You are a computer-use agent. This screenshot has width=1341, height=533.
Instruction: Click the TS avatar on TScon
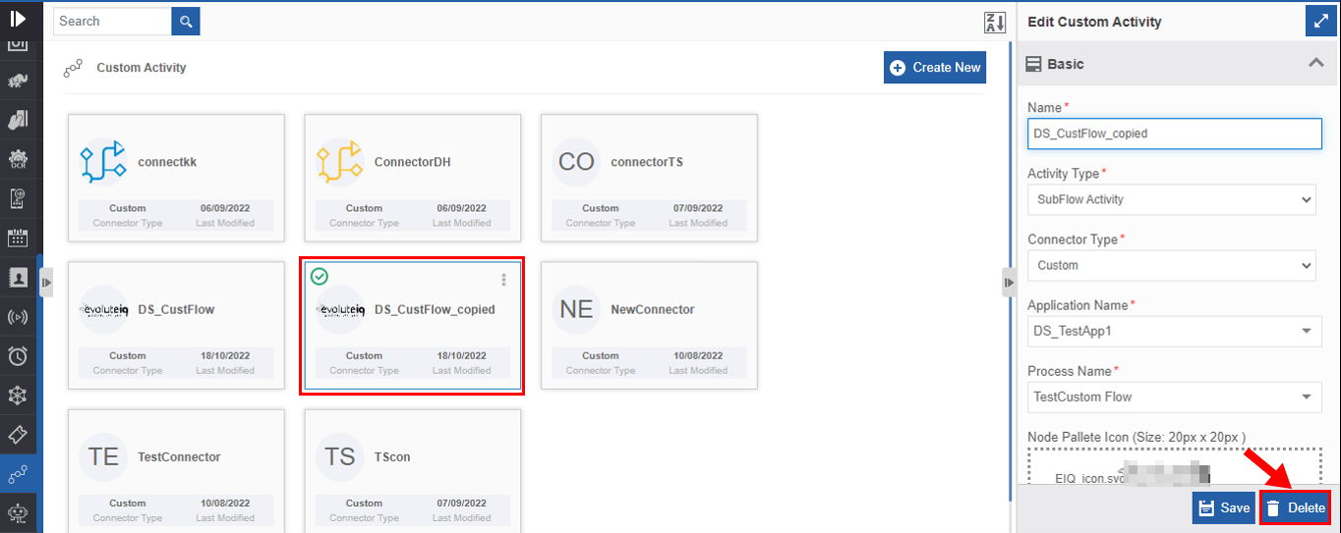pyautogui.click(x=340, y=456)
